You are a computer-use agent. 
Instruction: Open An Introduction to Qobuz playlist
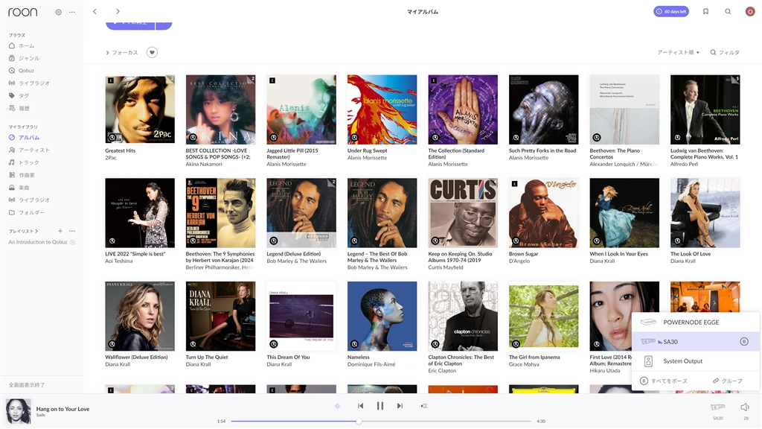[38, 242]
